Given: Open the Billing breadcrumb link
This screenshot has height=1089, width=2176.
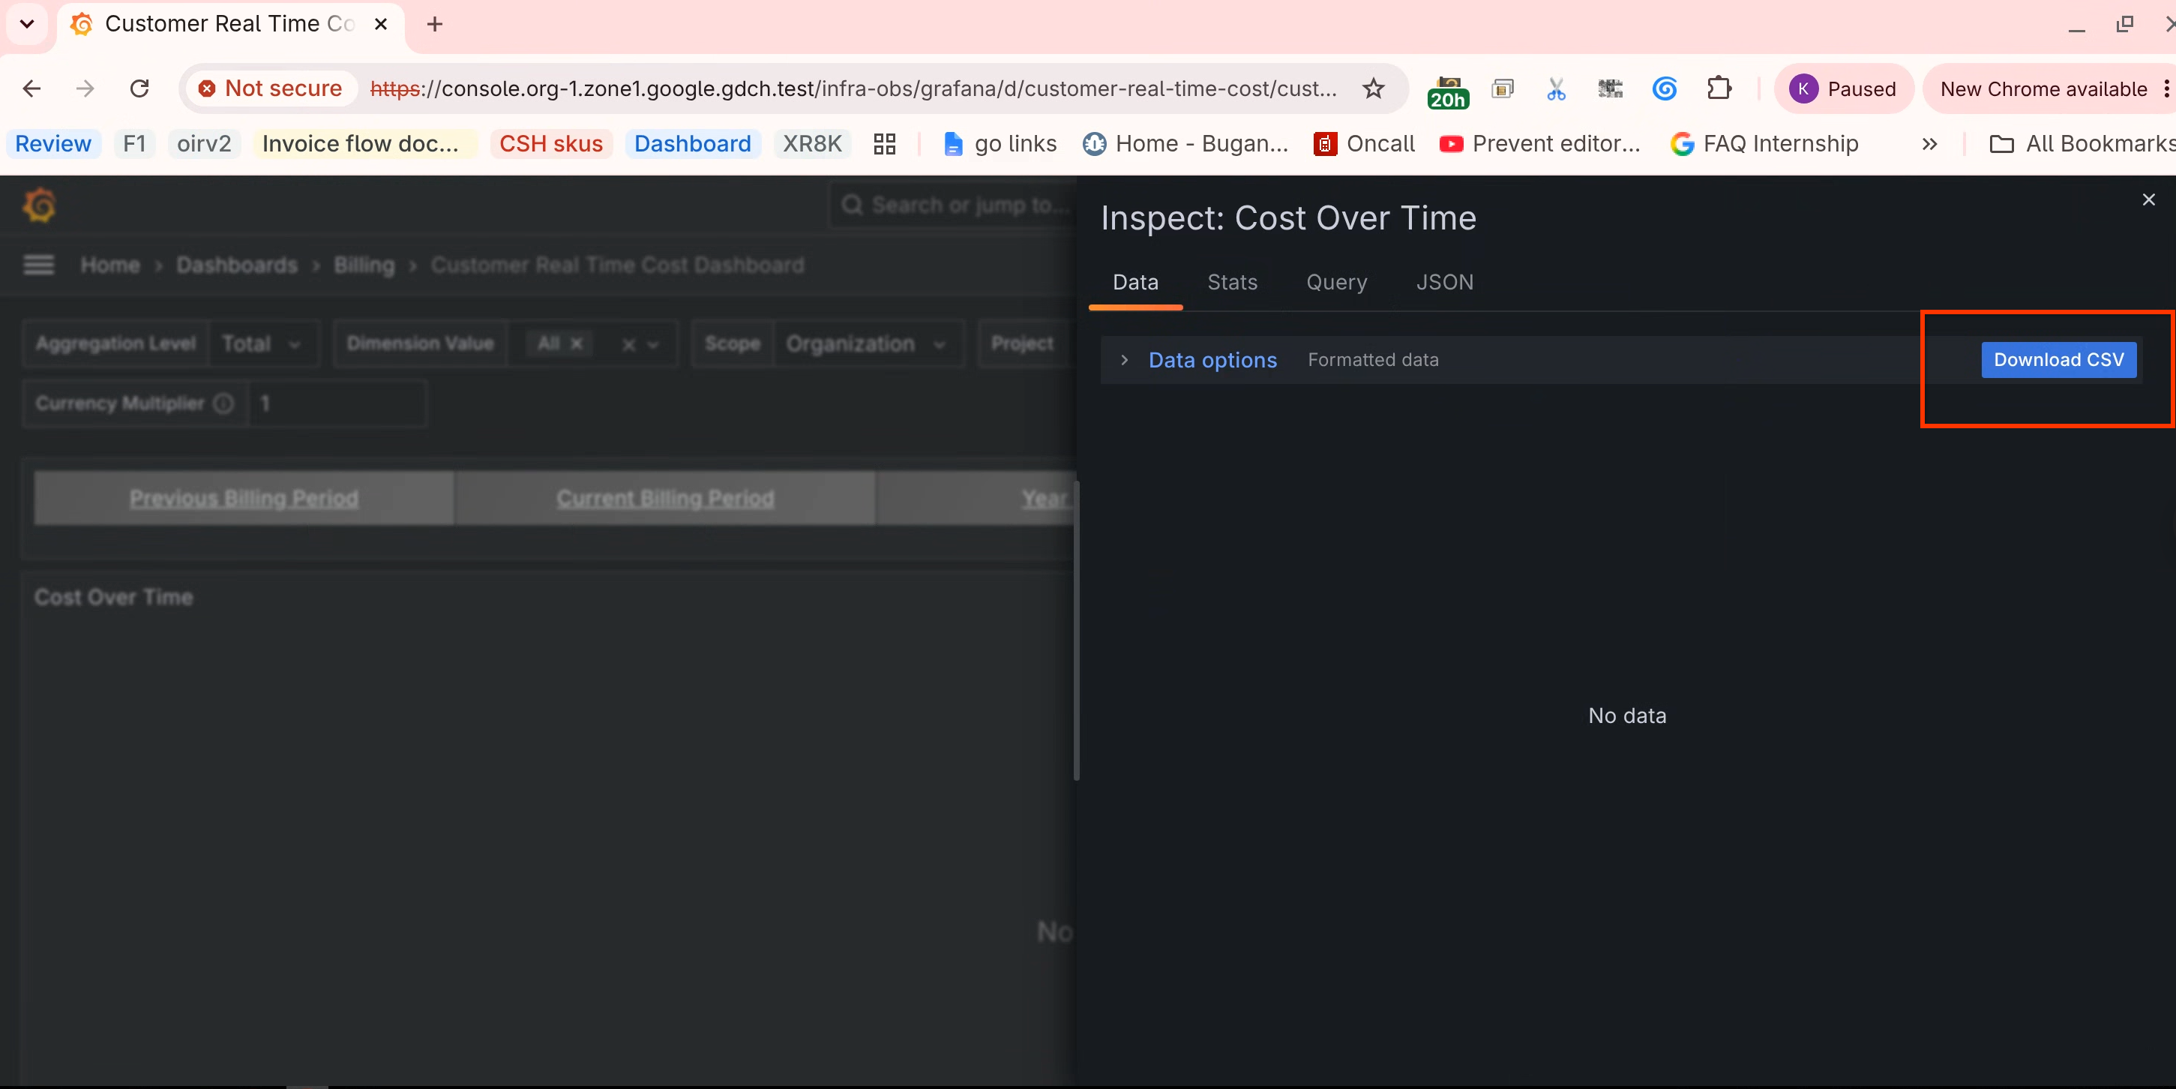Looking at the screenshot, I should [x=364, y=265].
